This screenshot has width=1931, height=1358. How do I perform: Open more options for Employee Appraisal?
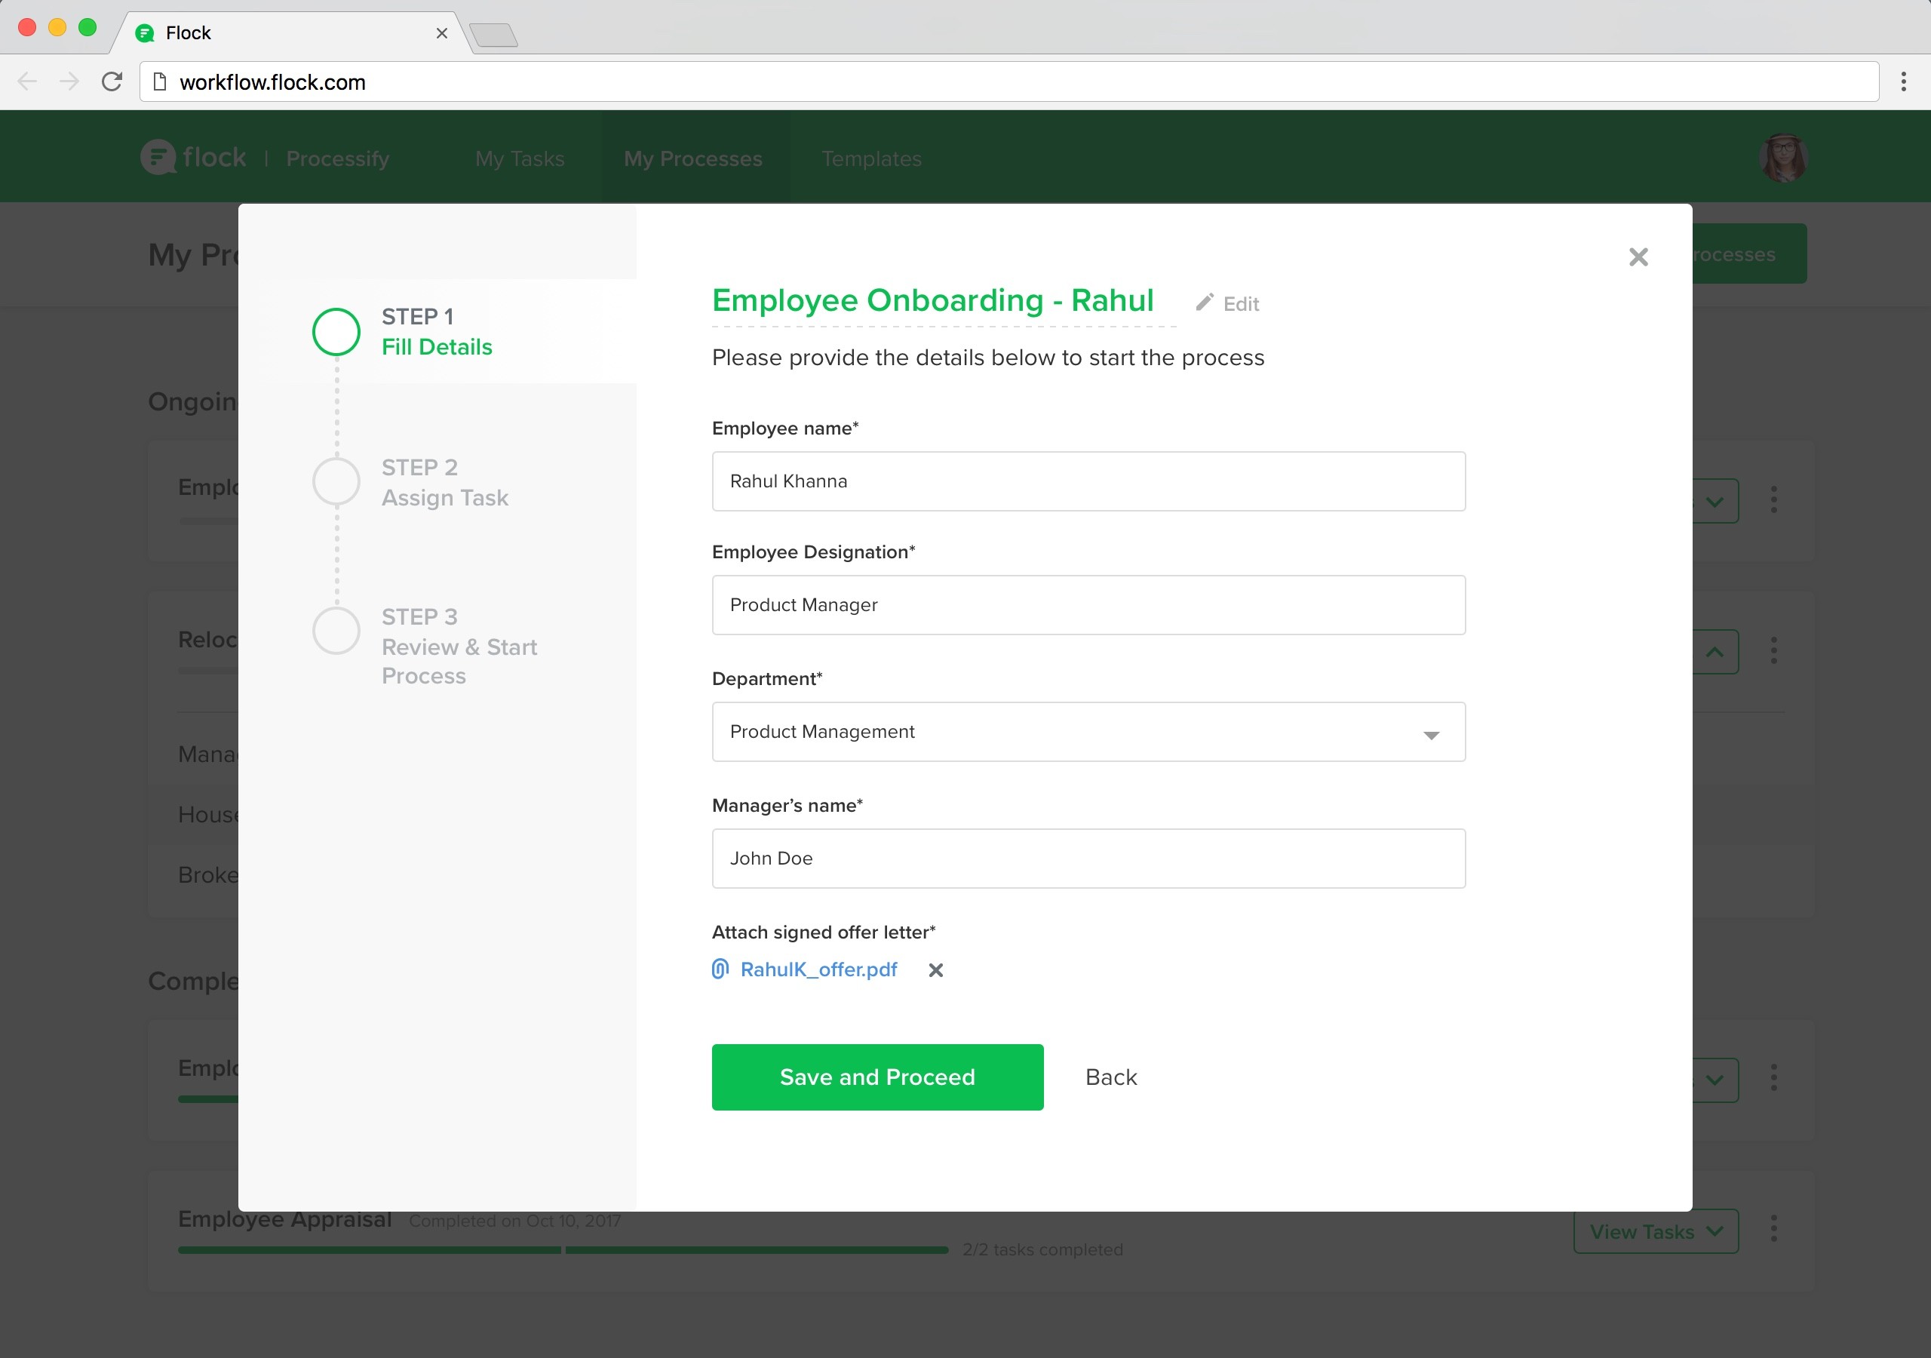[1773, 1229]
